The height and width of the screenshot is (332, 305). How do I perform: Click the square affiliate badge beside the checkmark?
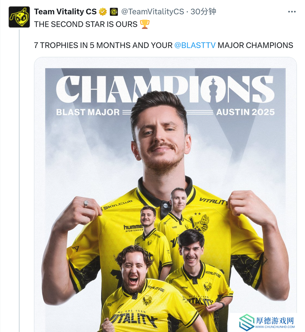tap(114, 12)
